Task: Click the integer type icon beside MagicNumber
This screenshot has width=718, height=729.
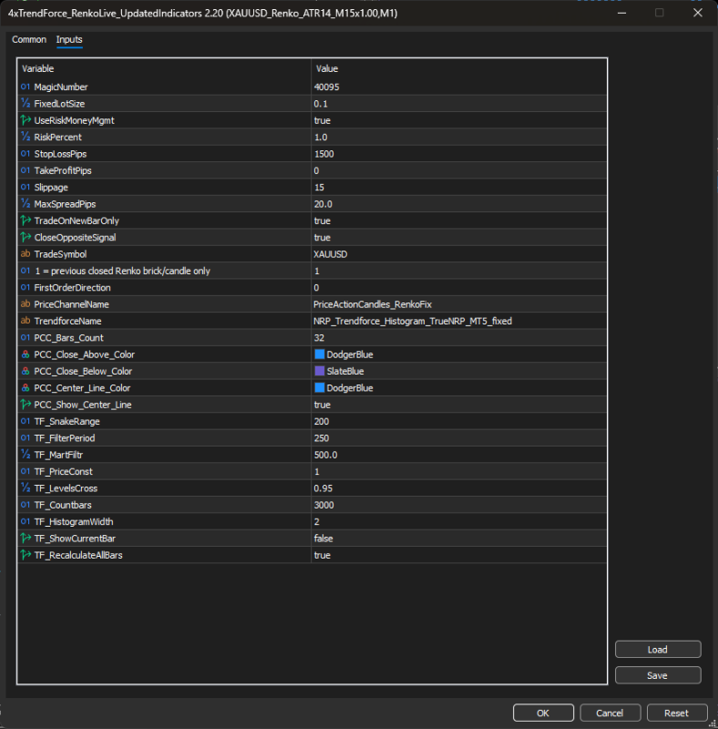Action: 26,87
